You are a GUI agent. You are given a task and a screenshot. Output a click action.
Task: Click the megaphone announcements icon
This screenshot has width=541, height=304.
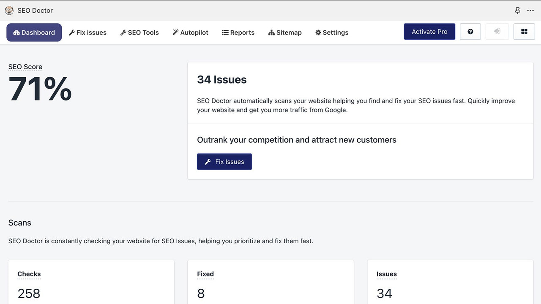(497, 31)
